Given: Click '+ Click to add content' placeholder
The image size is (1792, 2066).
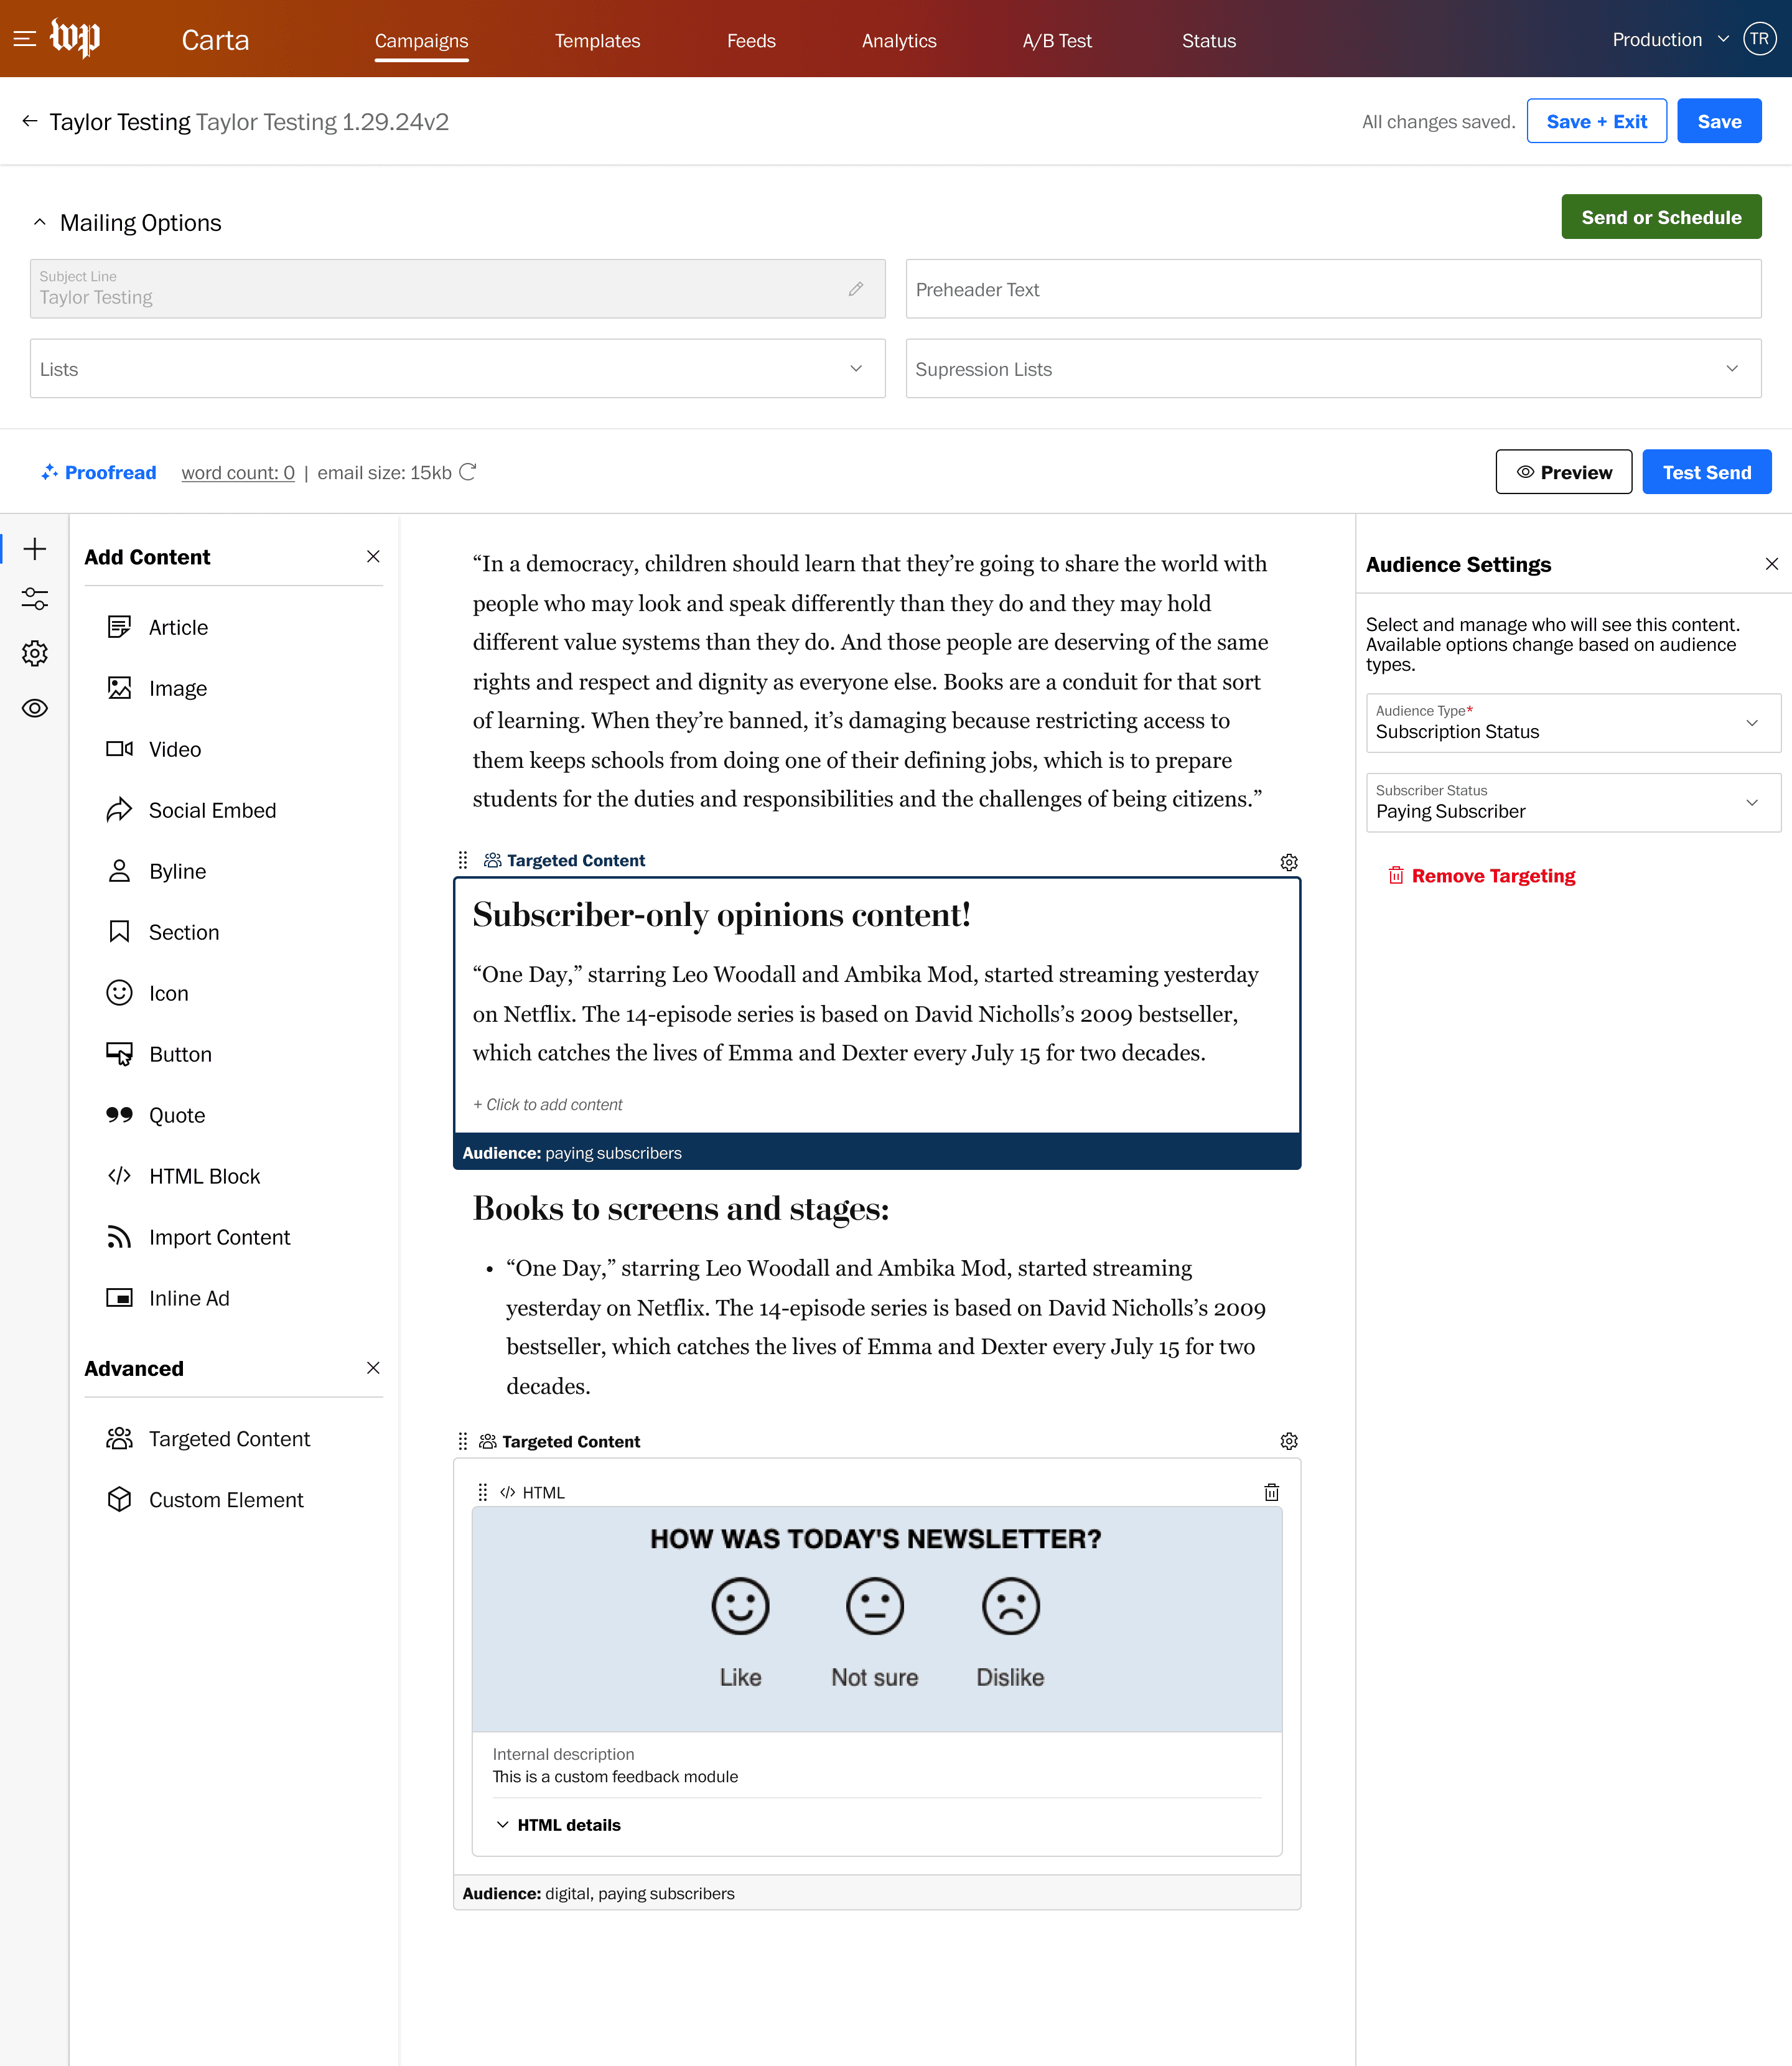Looking at the screenshot, I should pos(547,1104).
